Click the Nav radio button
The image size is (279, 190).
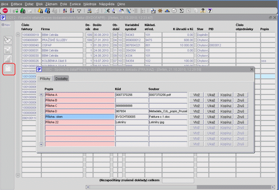click(x=3, y=25)
